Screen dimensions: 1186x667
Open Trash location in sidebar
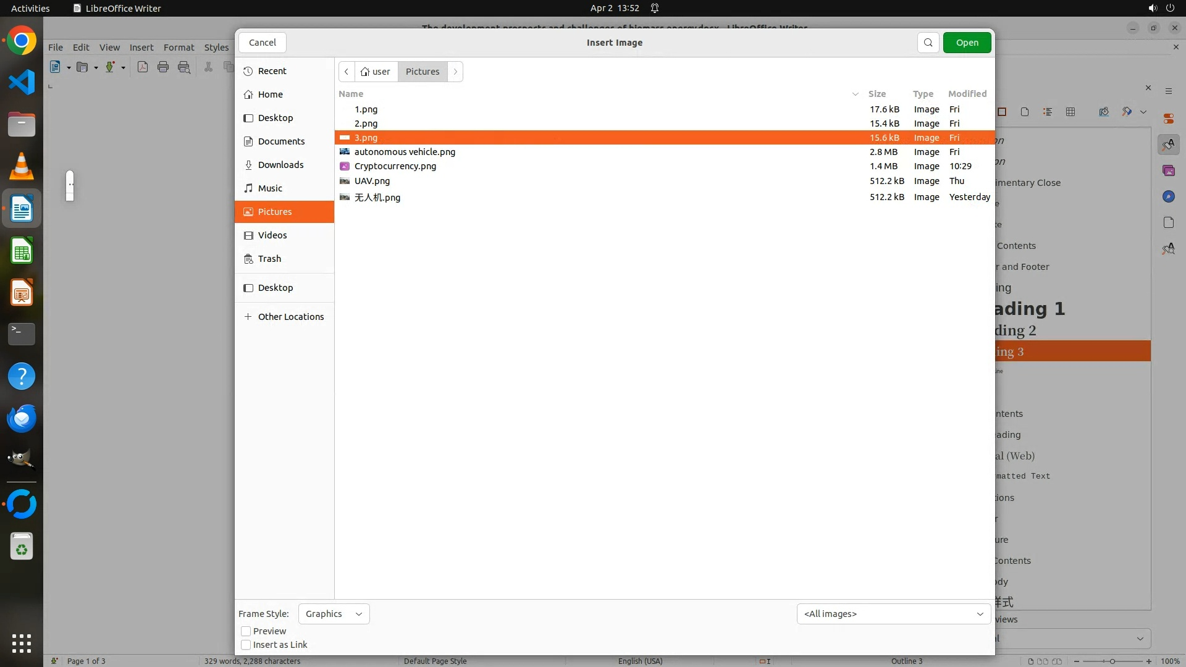click(269, 259)
